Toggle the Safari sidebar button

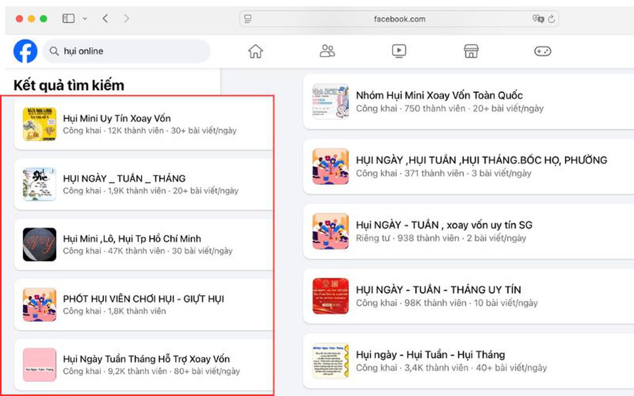[x=69, y=18]
